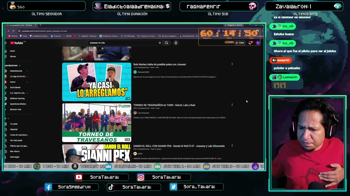This screenshot has height=196, width=350.
Task: Expand the Suscripciones section chevron
Action: tap(20, 66)
